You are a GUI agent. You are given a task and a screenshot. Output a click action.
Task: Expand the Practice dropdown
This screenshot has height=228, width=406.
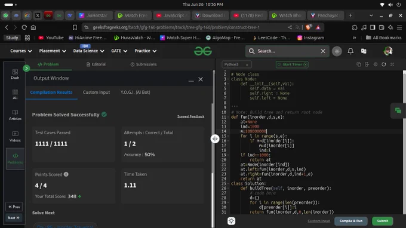coord(145,51)
